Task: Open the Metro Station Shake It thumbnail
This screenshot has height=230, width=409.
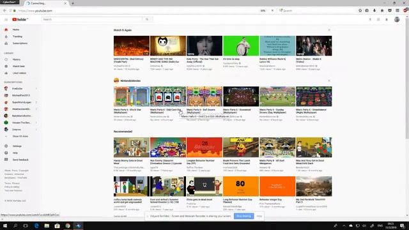Action: 314,45
